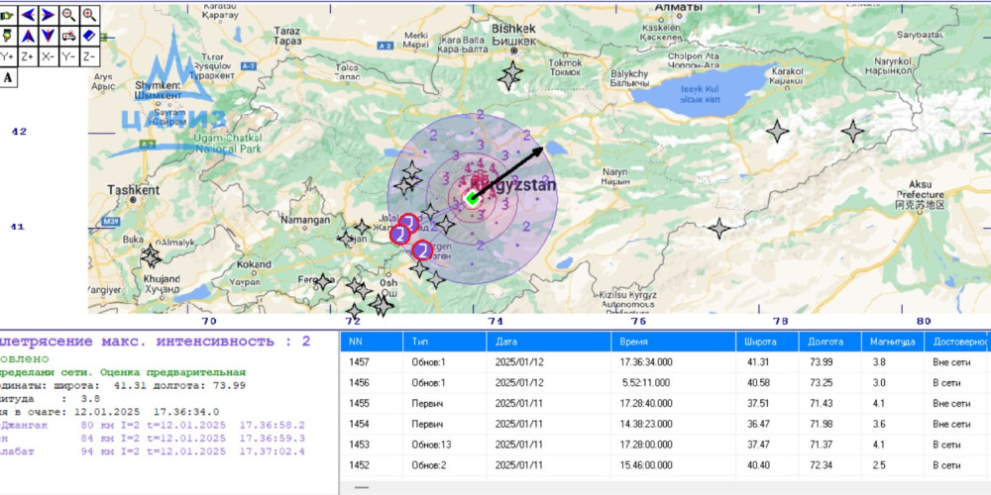Pan map up with blue up arrow
This screenshot has width=991, height=495.
click(x=29, y=36)
